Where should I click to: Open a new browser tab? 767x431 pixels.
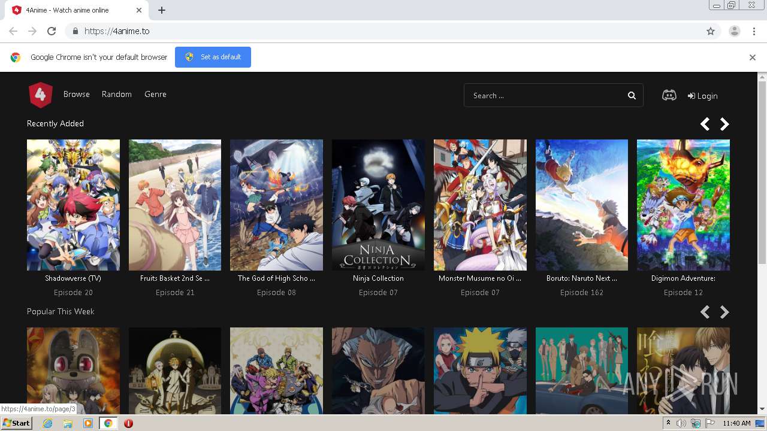[162, 10]
